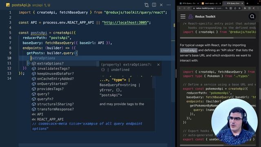Split the editor to the right
The width and height of the screenshot is (261, 147).
154,5
